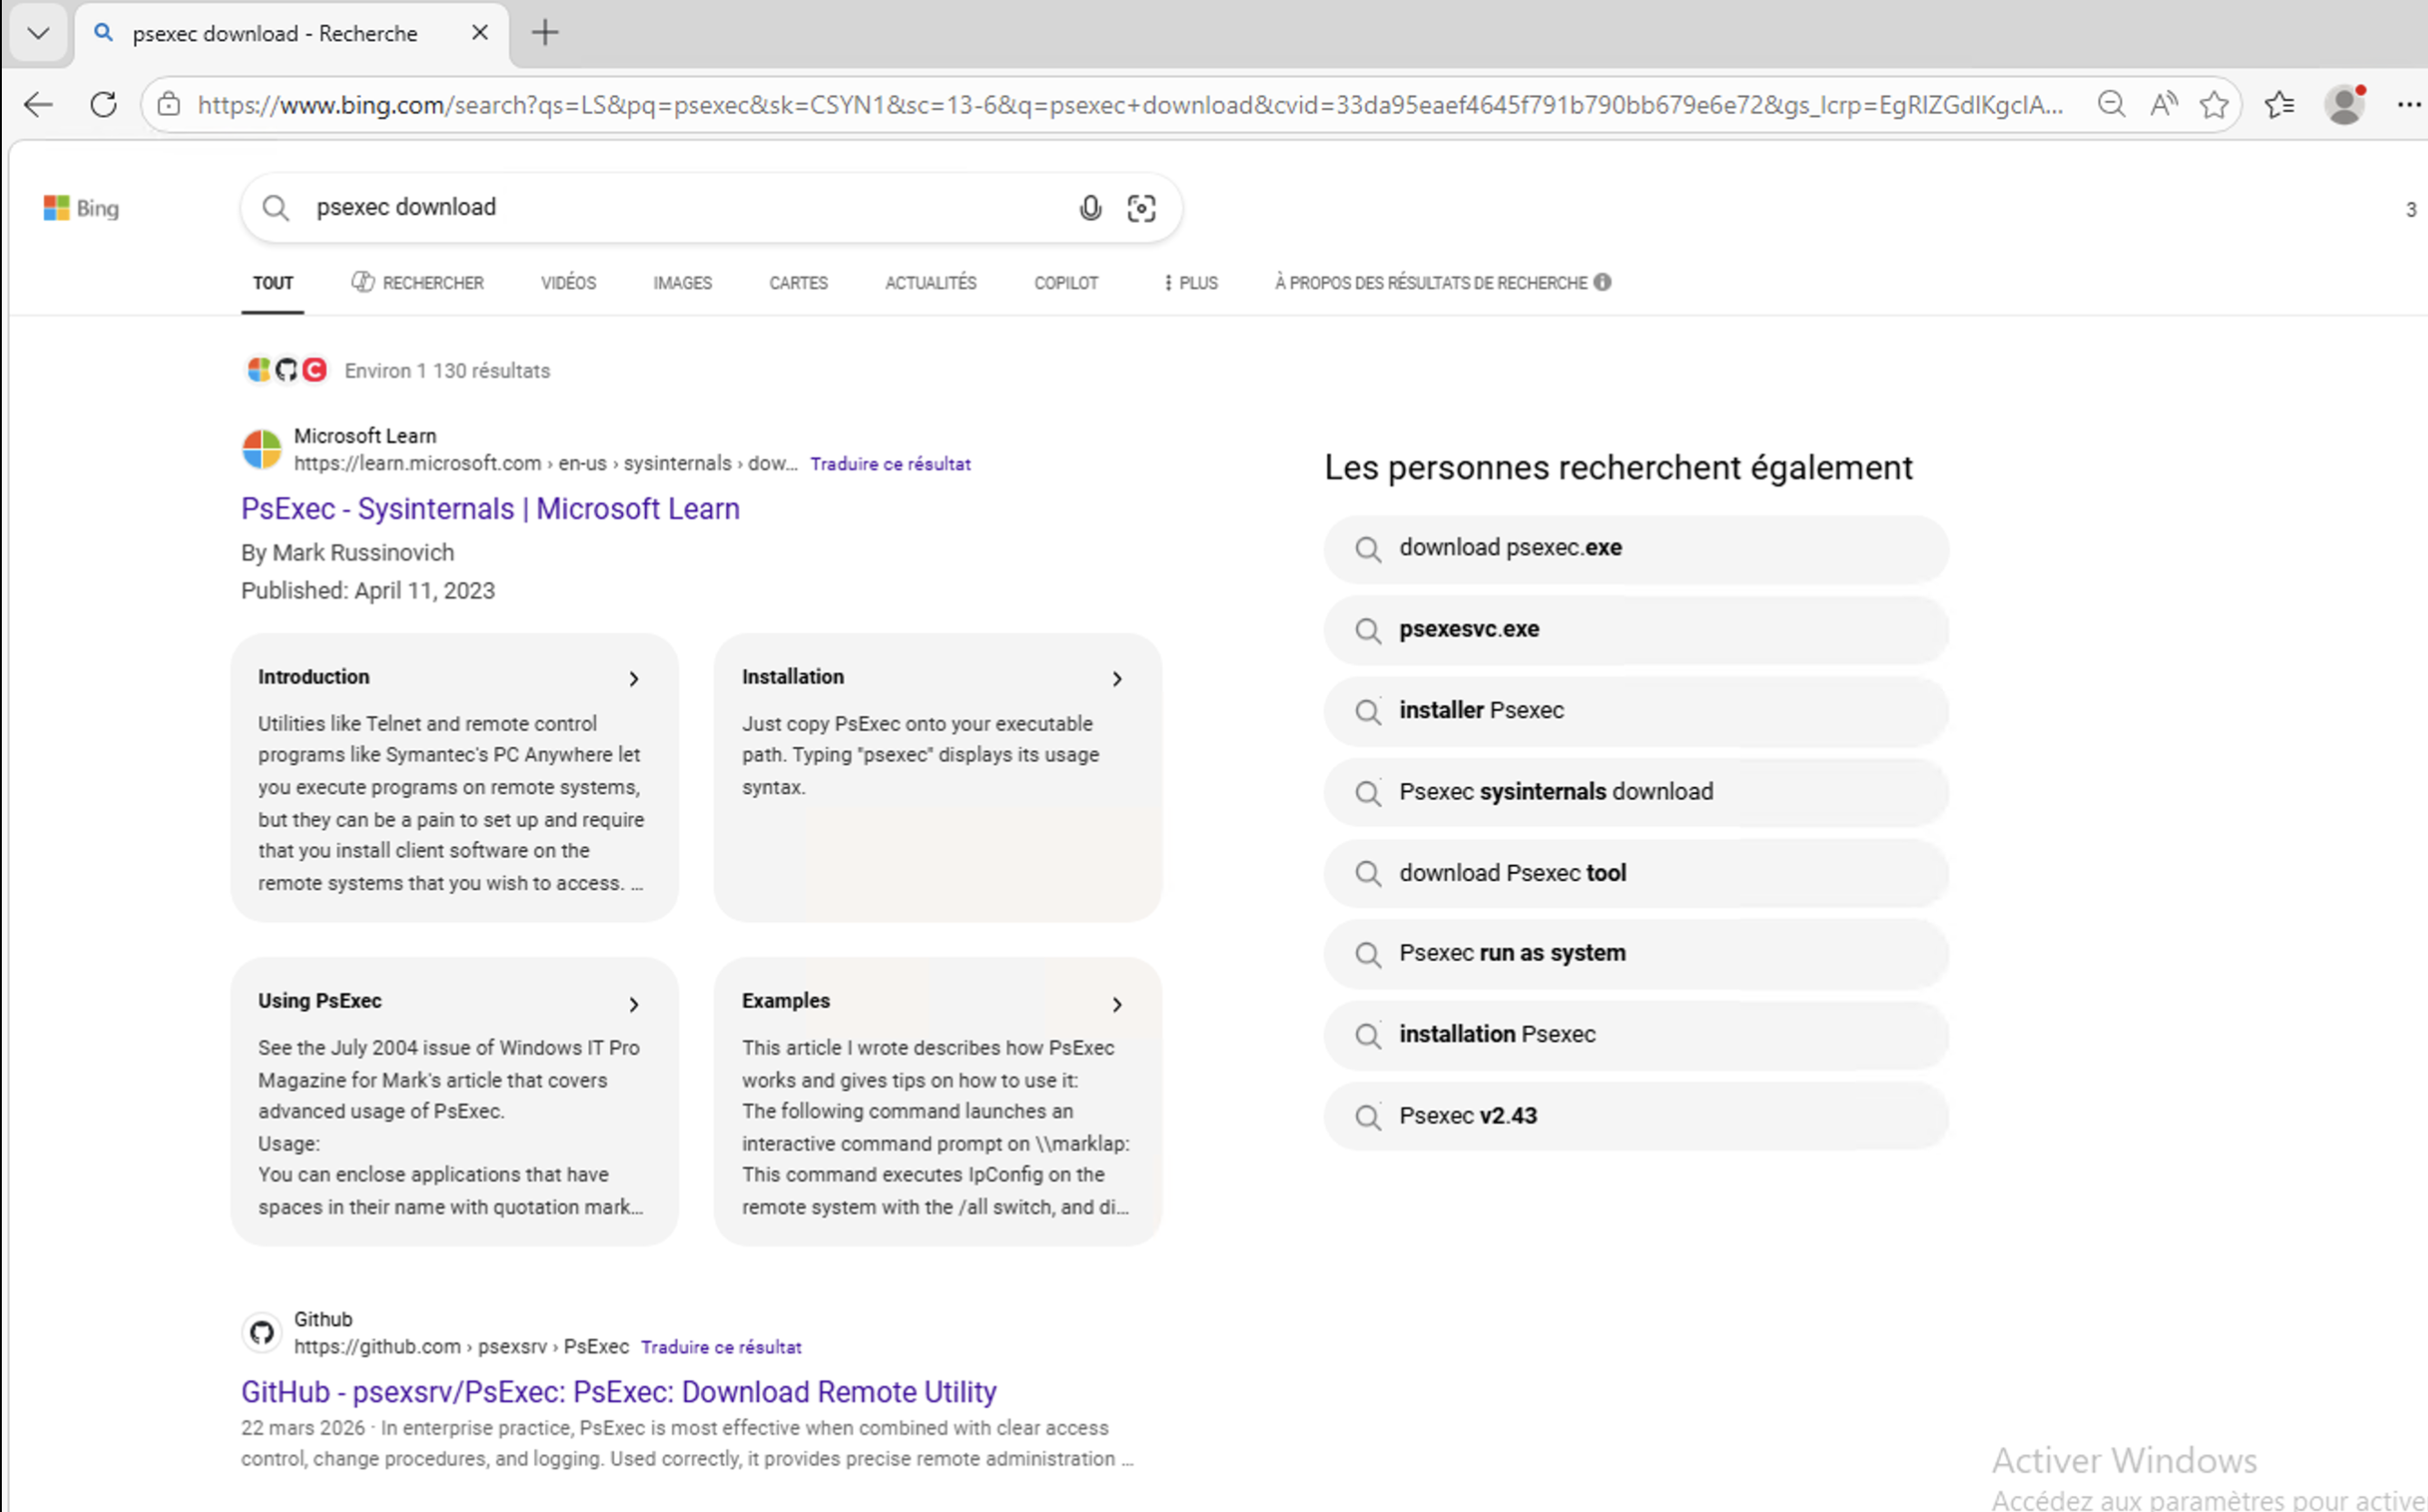Screen dimensions: 2428x1512
Task: Search suggestion installation Psexec
Action: coord(1636,1035)
